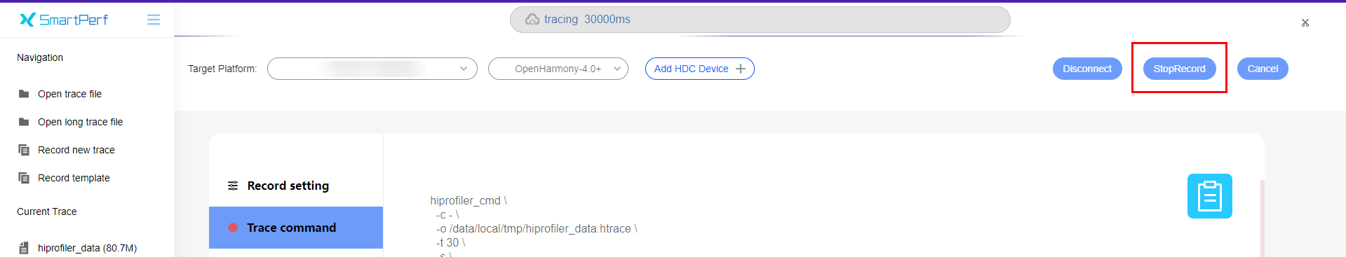Expand the Target Platform dropdown
Image resolution: width=1346 pixels, height=257 pixels.
coord(372,69)
